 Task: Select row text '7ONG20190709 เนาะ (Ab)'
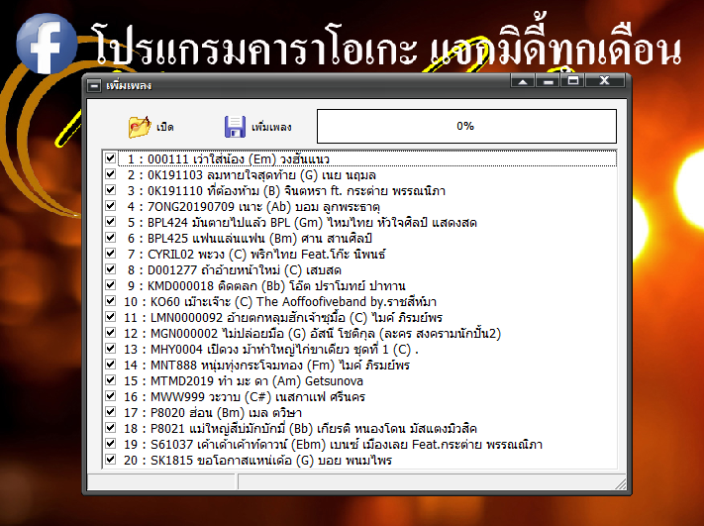pos(220,207)
